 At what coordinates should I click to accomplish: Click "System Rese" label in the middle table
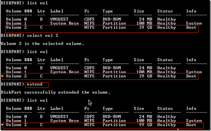[64, 72]
